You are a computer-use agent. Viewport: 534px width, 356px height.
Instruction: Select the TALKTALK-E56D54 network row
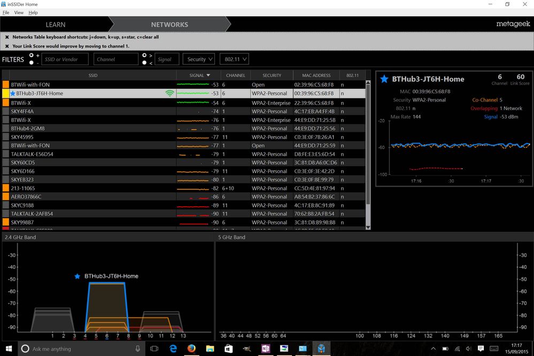[x=184, y=154]
